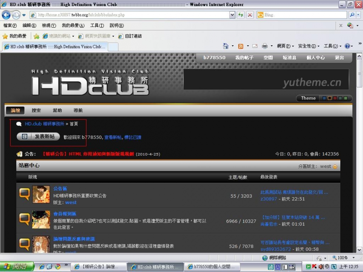Click the Back navigation arrow
Viewport: 363px width, 272px height.
[x=6, y=15]
